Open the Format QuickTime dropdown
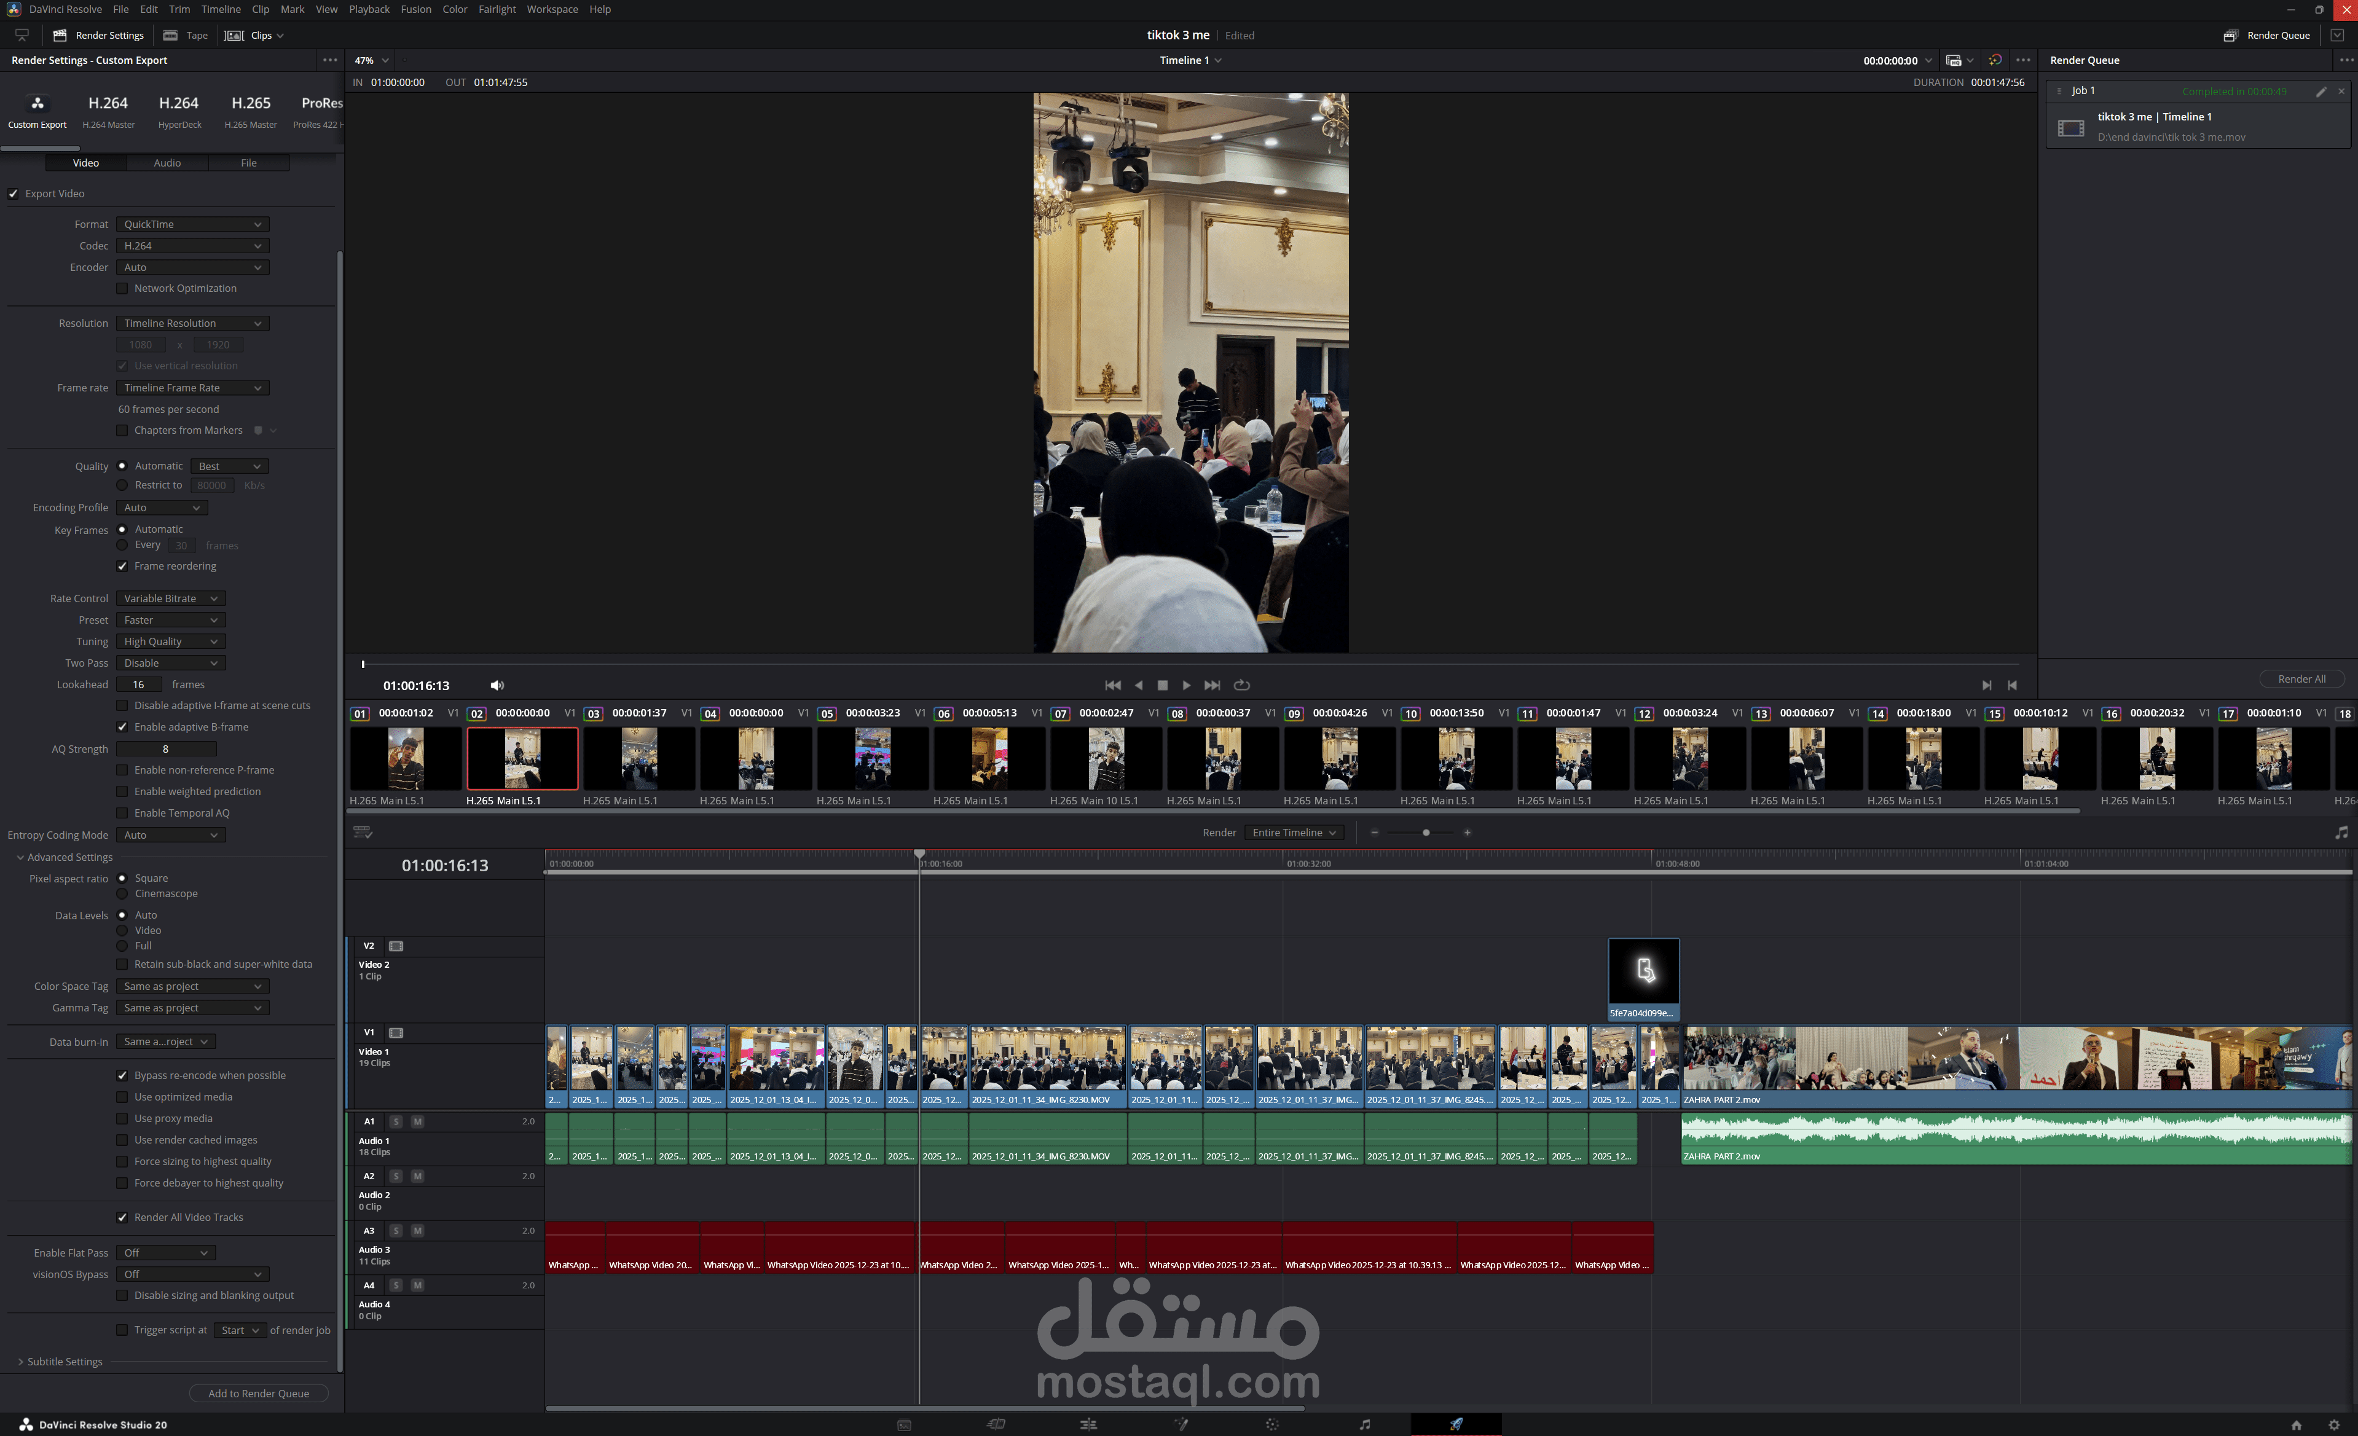Image resolution: width=2358 pixels, height=1436 pixels. tap(192, 224)
